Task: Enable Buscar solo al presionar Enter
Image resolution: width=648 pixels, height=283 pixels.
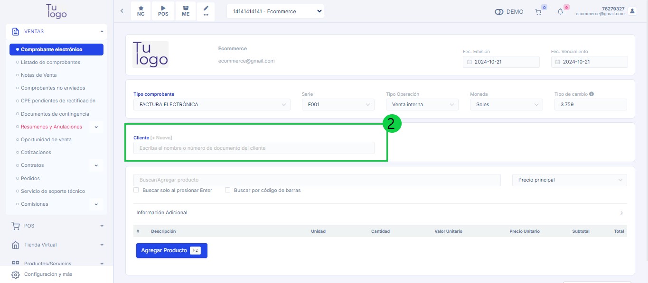Action: coord(136,190)
